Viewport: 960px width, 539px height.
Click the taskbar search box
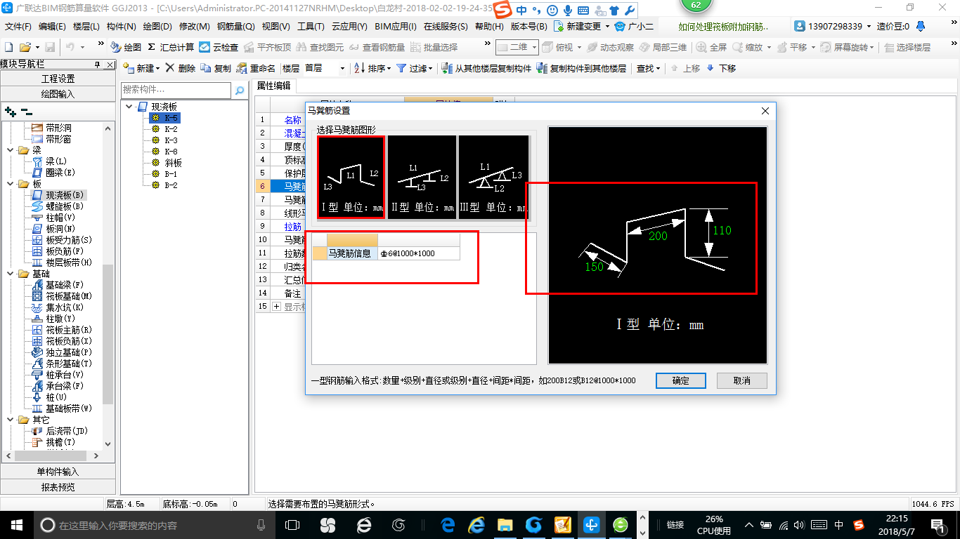pos(155,525)
